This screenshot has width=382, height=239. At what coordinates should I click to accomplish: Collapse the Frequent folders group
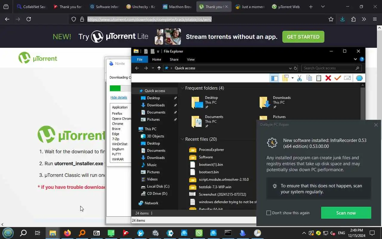point(182,88)
